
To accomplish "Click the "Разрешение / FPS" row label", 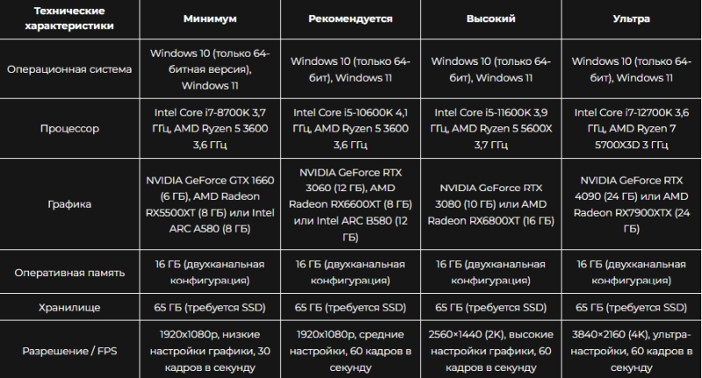I will pyautogui.click(x=68, y=351).
